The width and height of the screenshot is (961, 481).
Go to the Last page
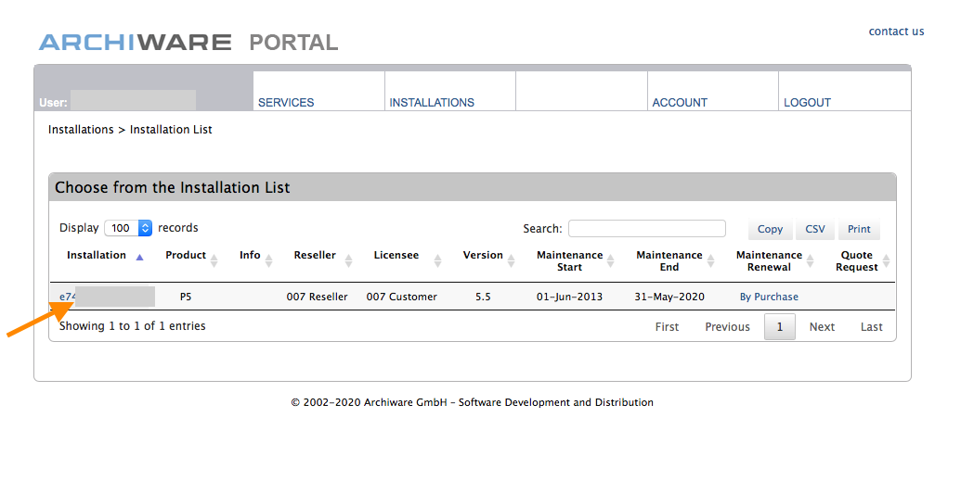coord(871,327)
